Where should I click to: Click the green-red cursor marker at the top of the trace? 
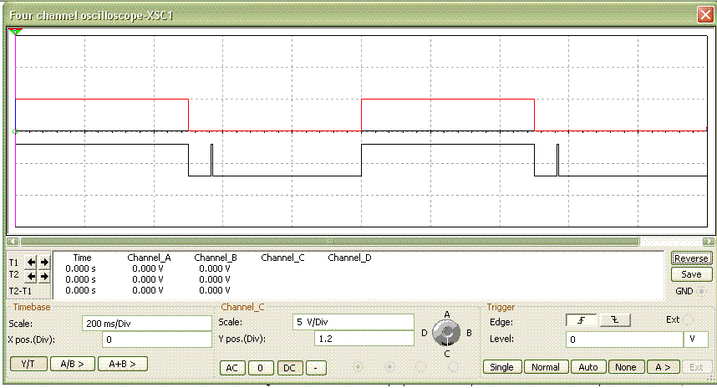[15, 32]
